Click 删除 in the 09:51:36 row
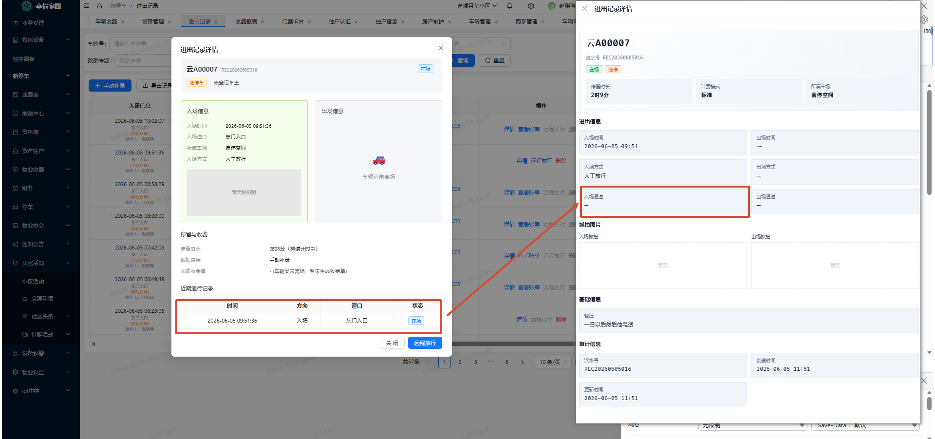The height and width of the screenshot is (439, 935). point(561,161)
